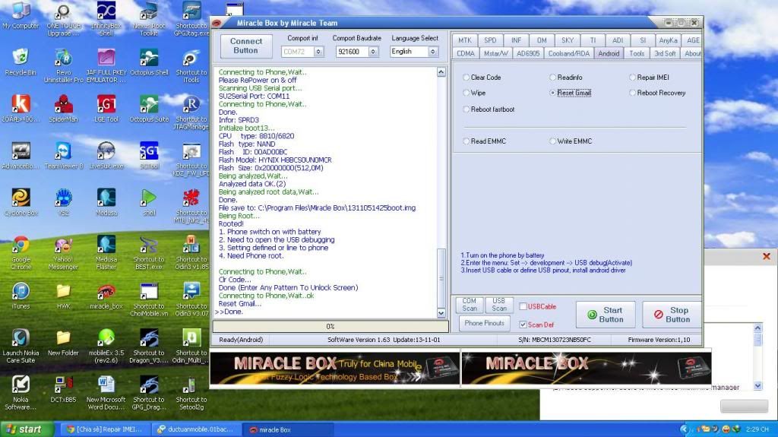The width and height of the screenshot is (778, 437).
Task: Open the Phone Pinouts button
Action: 484,323
